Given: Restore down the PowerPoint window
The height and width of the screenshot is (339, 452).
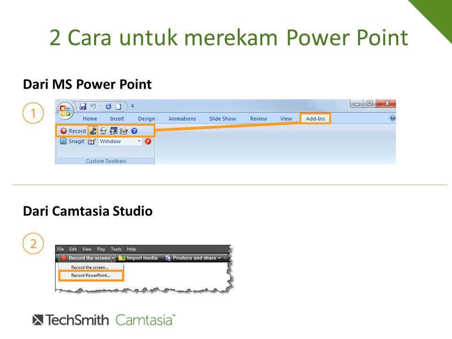Looking at the screenshot, I should point(370,103).
